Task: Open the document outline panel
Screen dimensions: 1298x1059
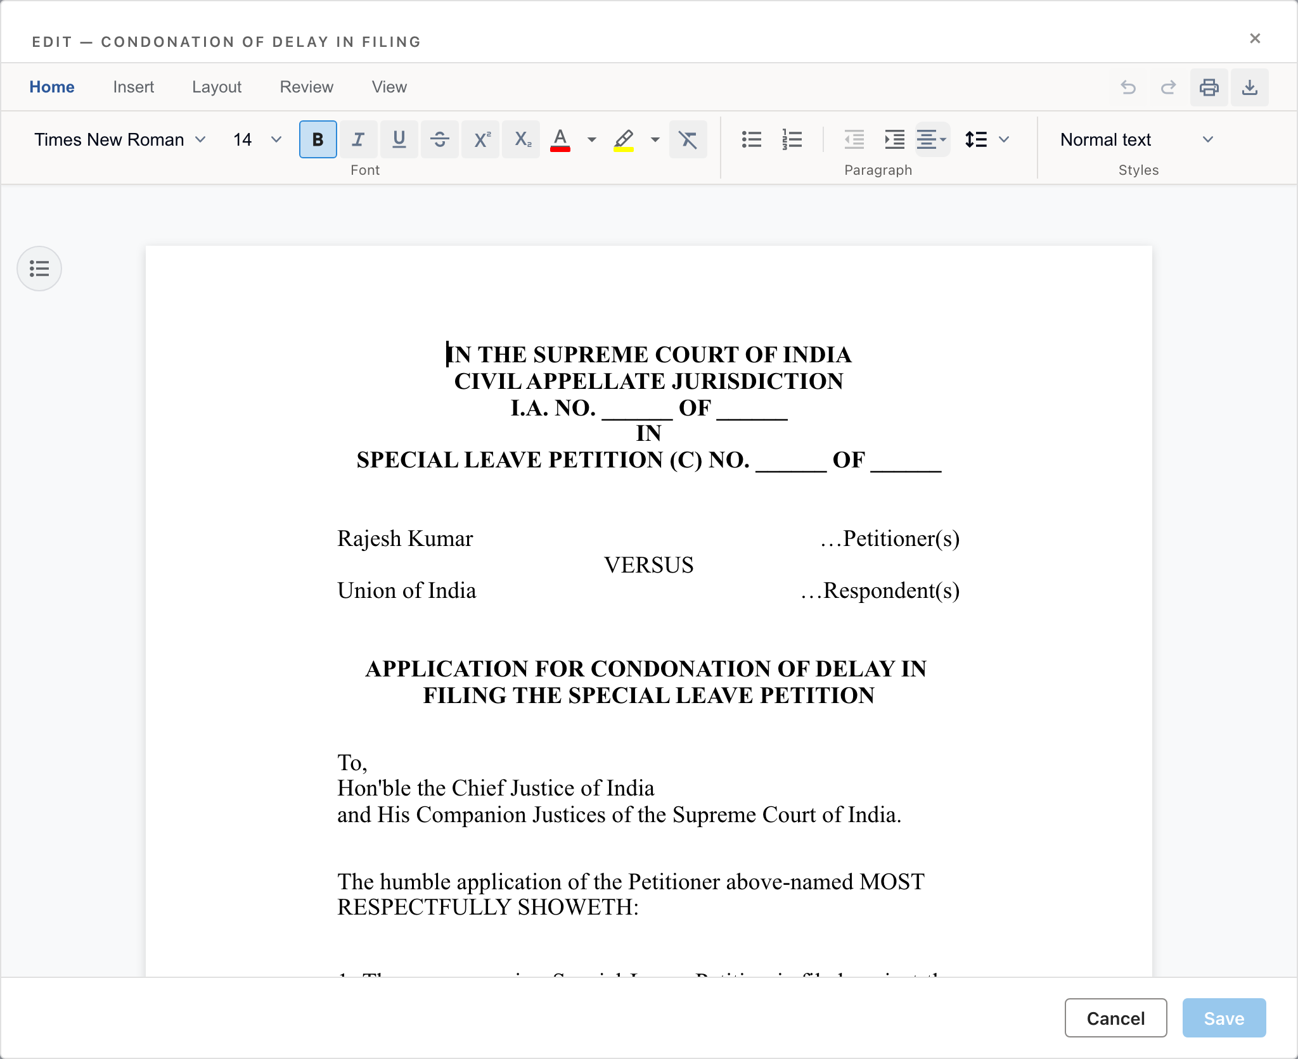Action: pyautogui.click(x=39, y=269)
